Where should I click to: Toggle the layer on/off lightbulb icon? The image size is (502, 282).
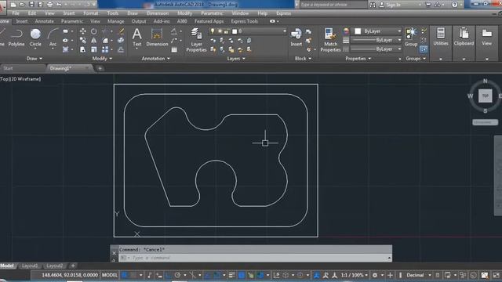[x=213, y=31]
